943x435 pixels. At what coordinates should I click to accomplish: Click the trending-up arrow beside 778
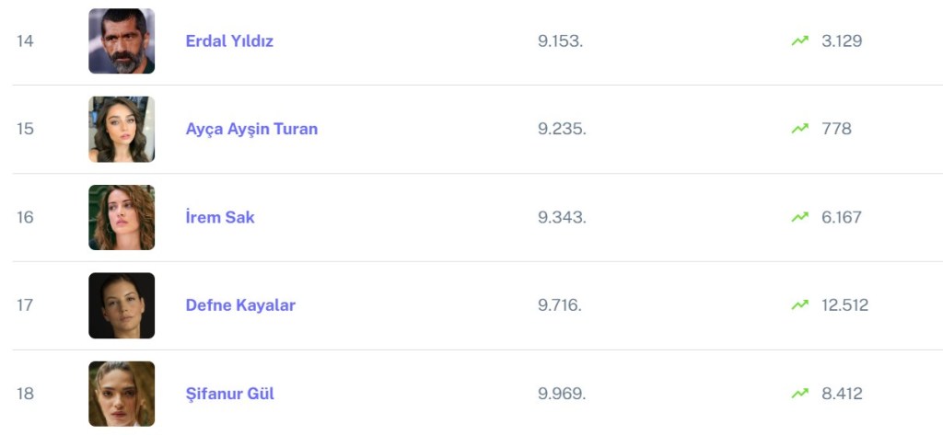pos(799,129)
